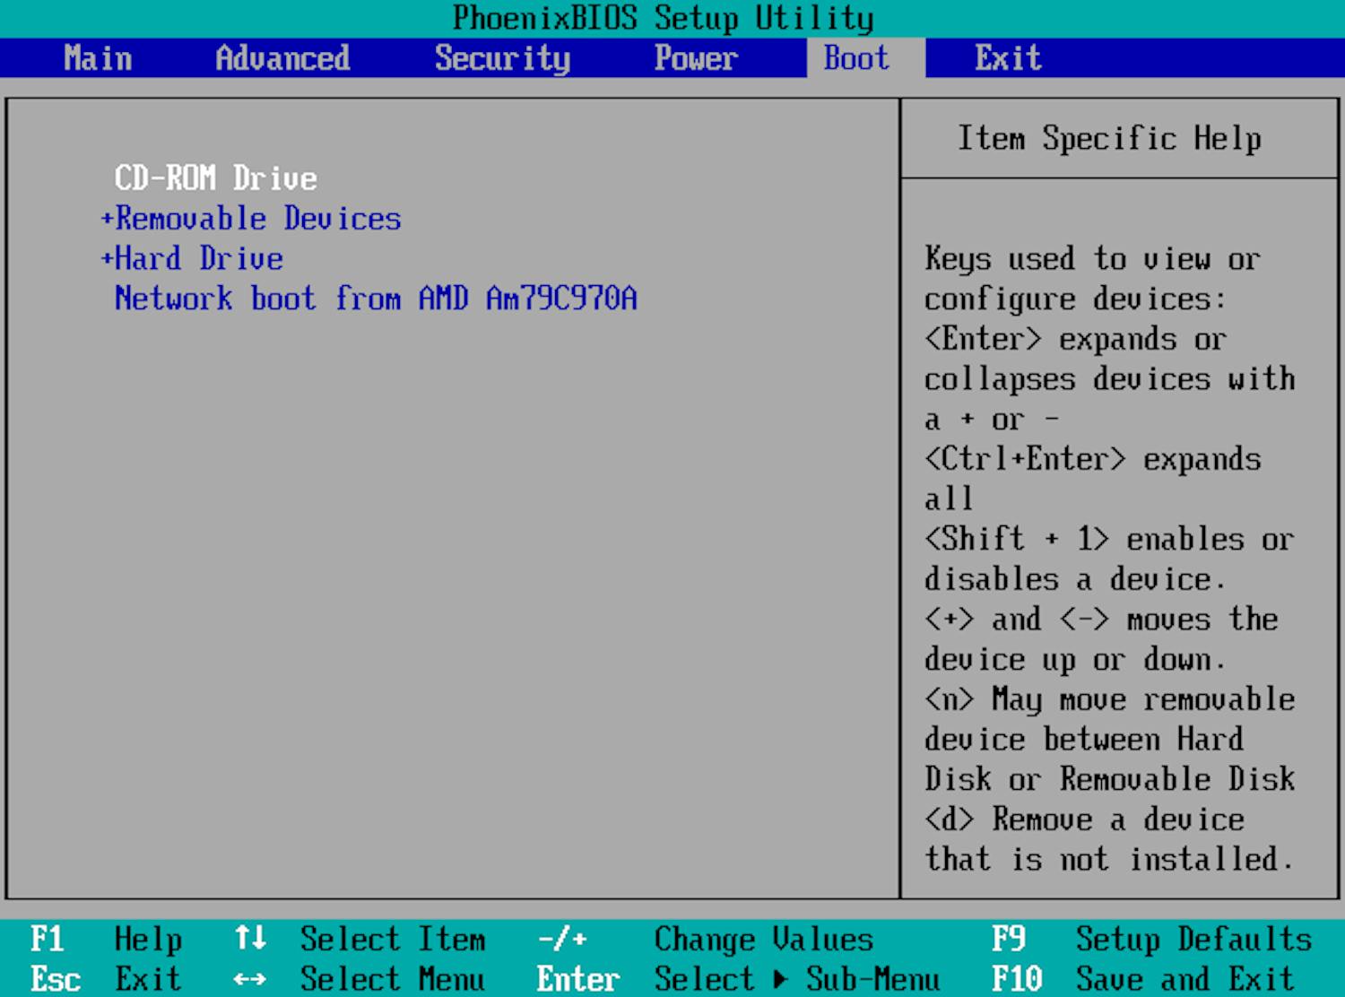Open the Advanced setup tab

282,57
